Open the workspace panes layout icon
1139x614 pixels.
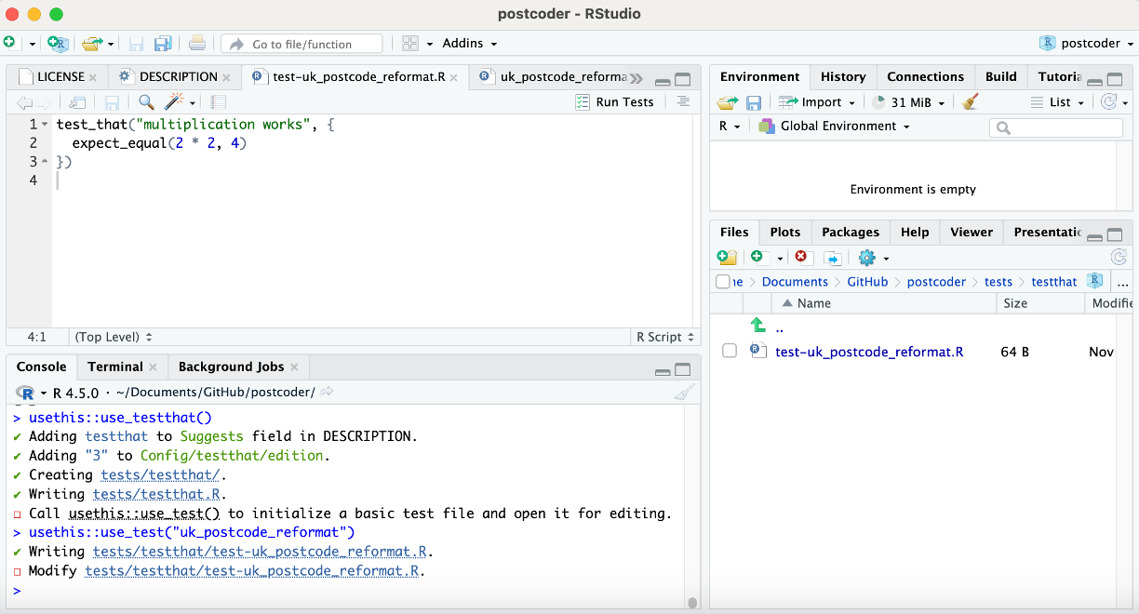coord(410,44)
